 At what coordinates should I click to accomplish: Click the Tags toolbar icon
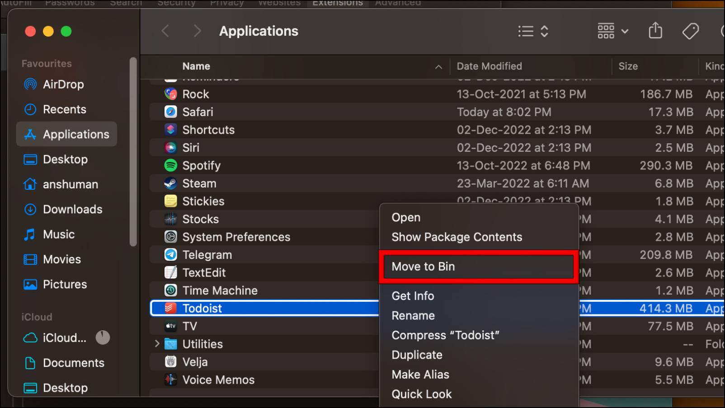(690, 31)
